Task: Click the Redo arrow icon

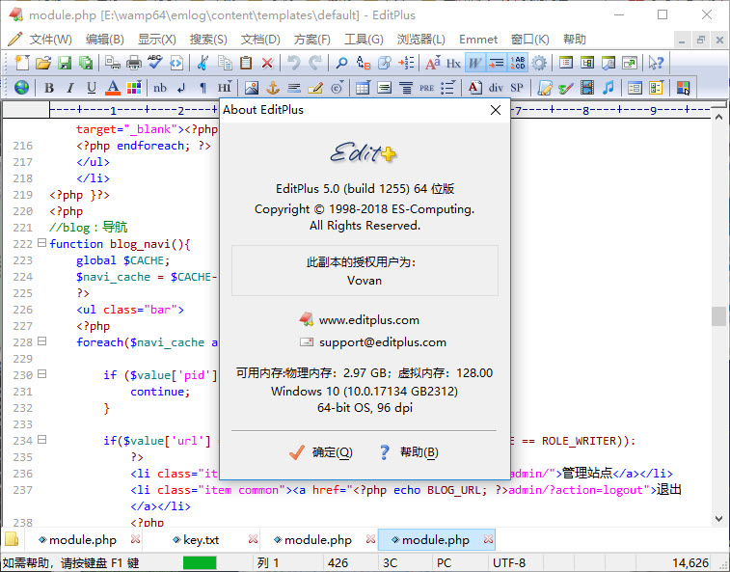Action: click(x=315, y=63)
